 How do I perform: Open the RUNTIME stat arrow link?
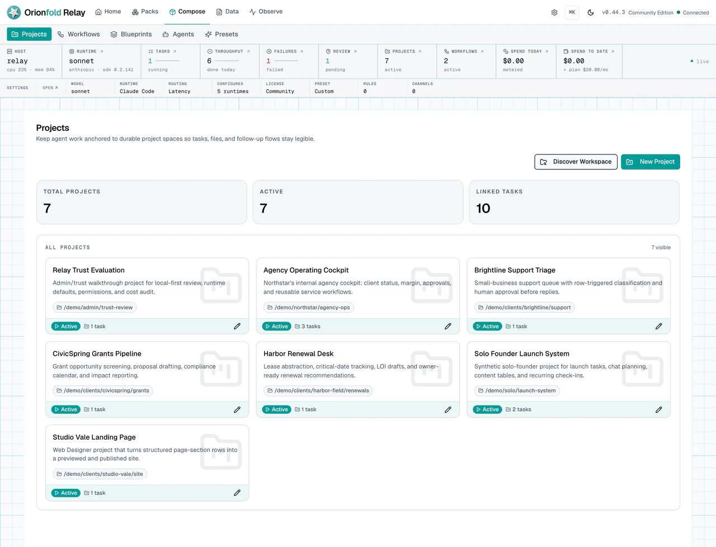[x=101, y=51]
